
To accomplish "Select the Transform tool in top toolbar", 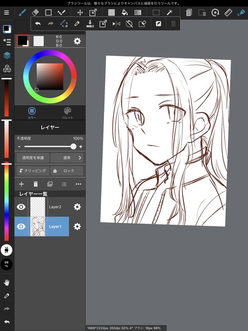I will (93, 13).
